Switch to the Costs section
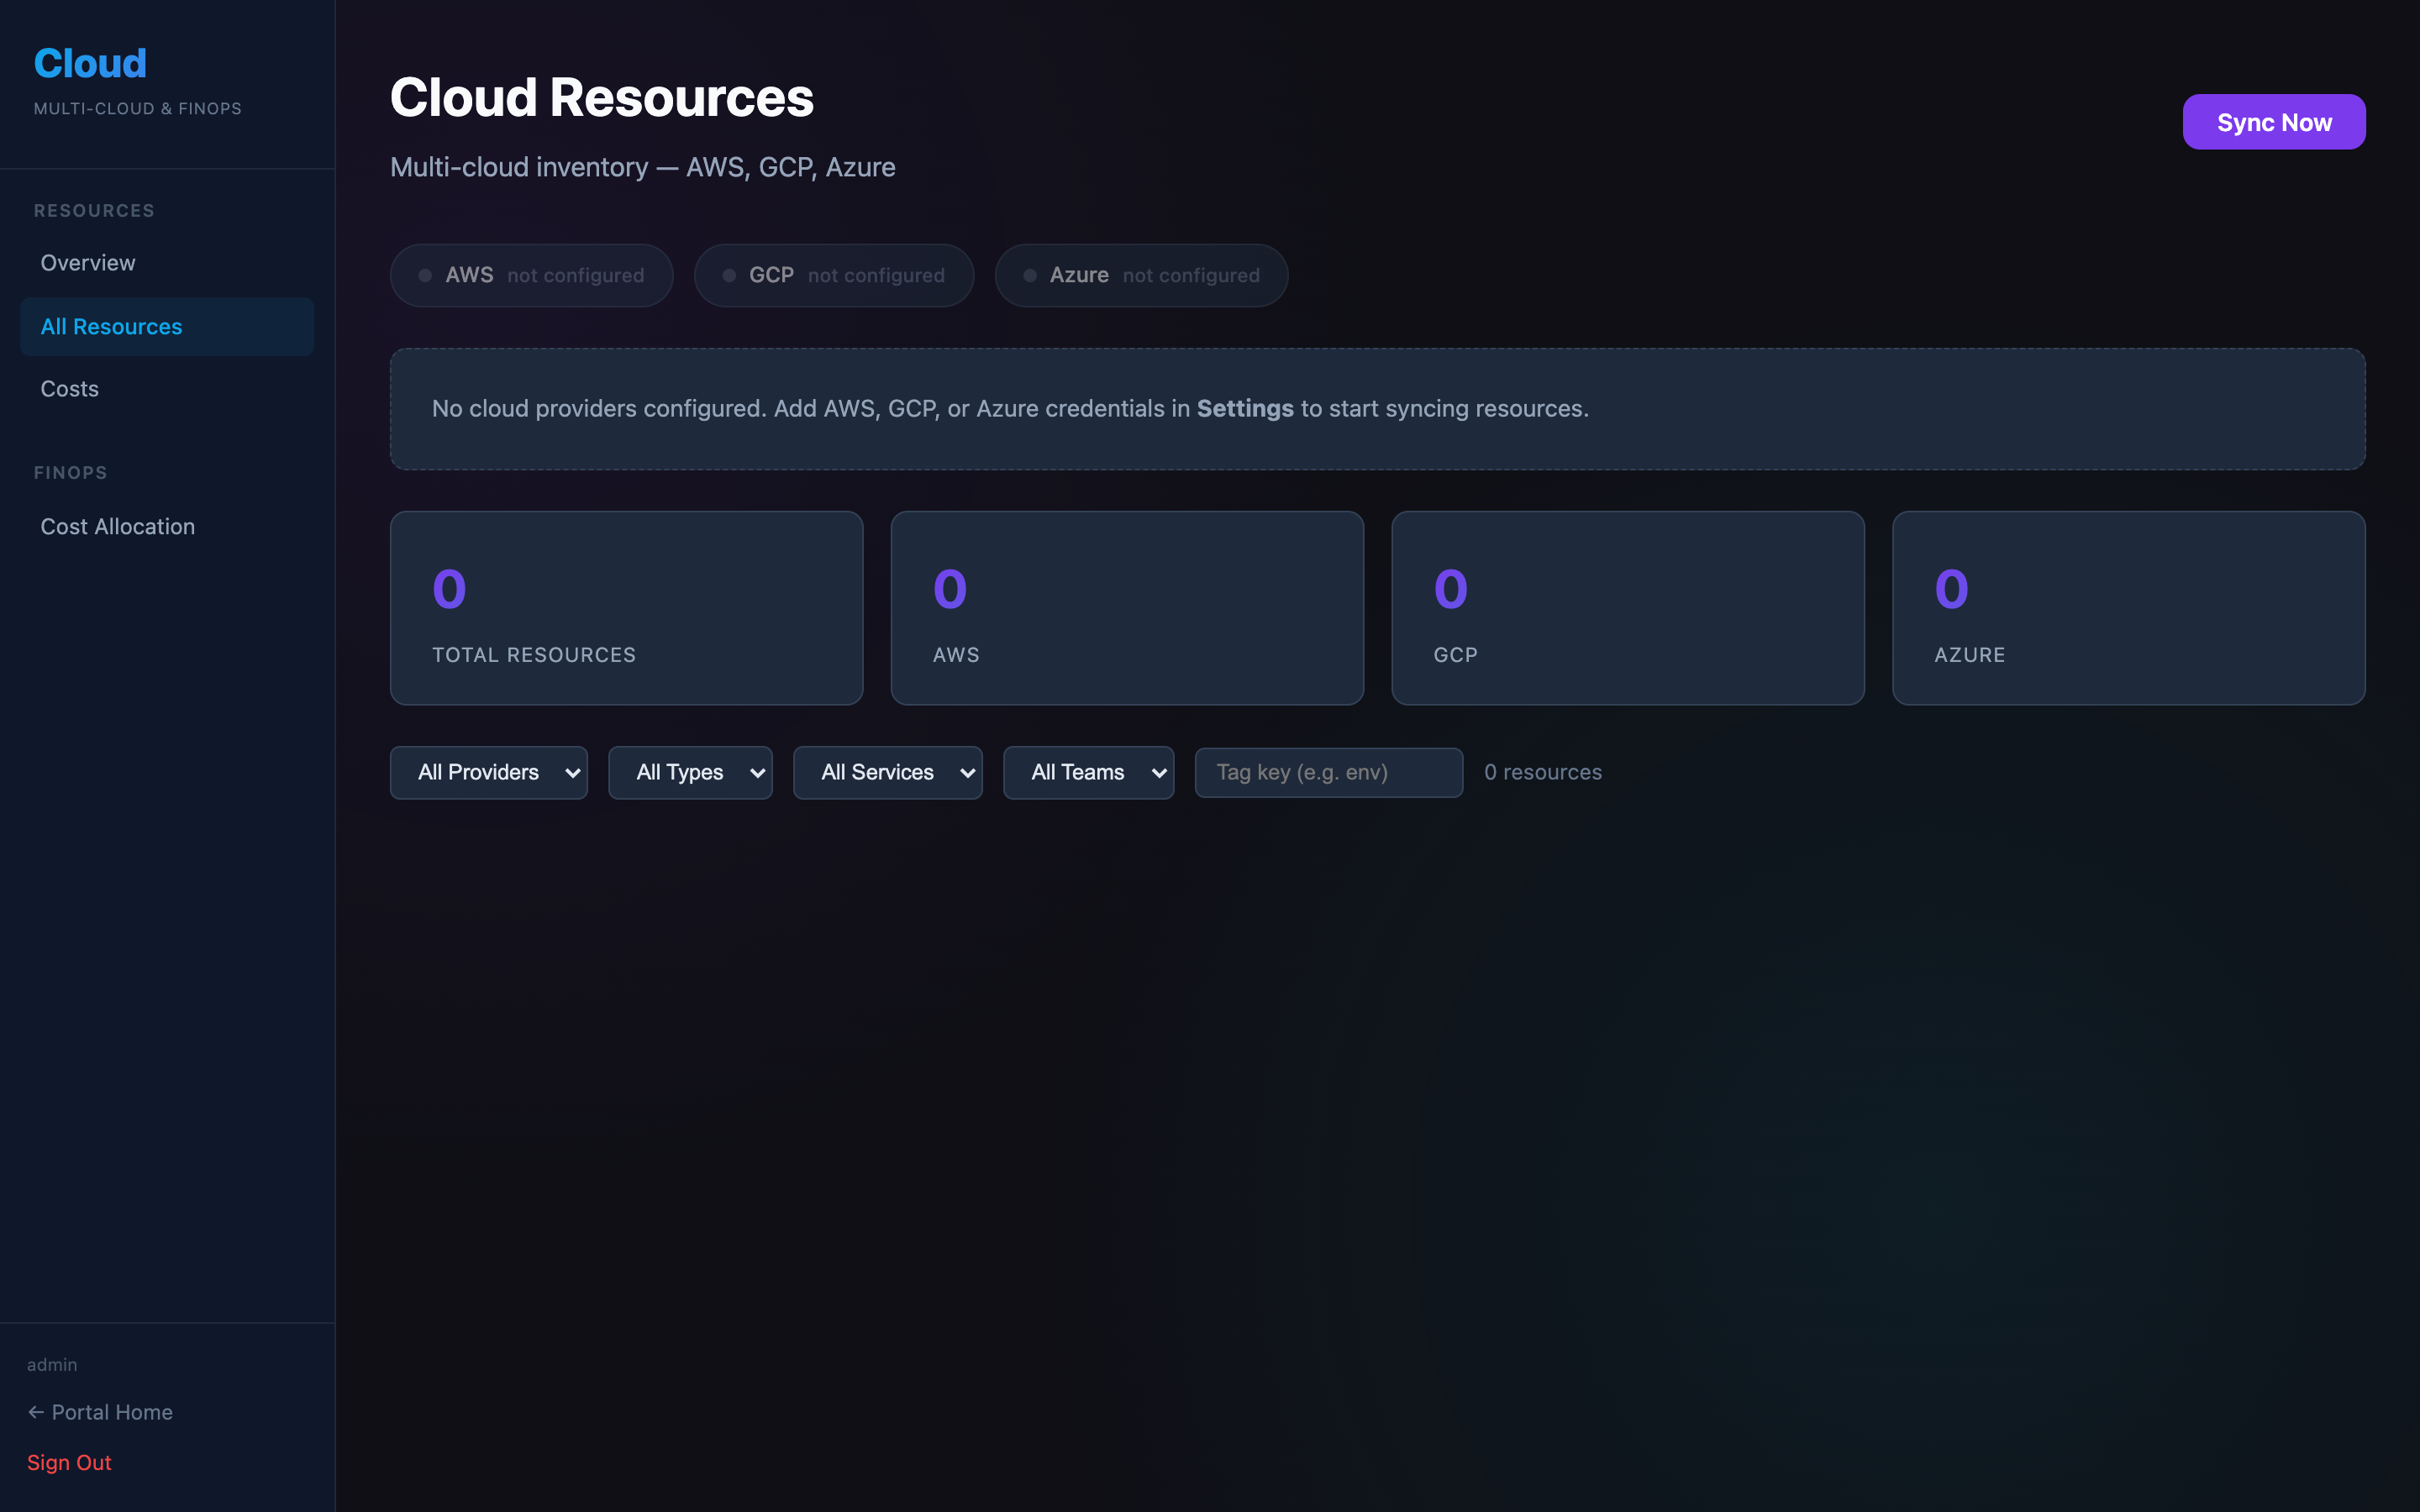Image resolution: width=2420 pixels, height=1512 pixels. [69, 388]
